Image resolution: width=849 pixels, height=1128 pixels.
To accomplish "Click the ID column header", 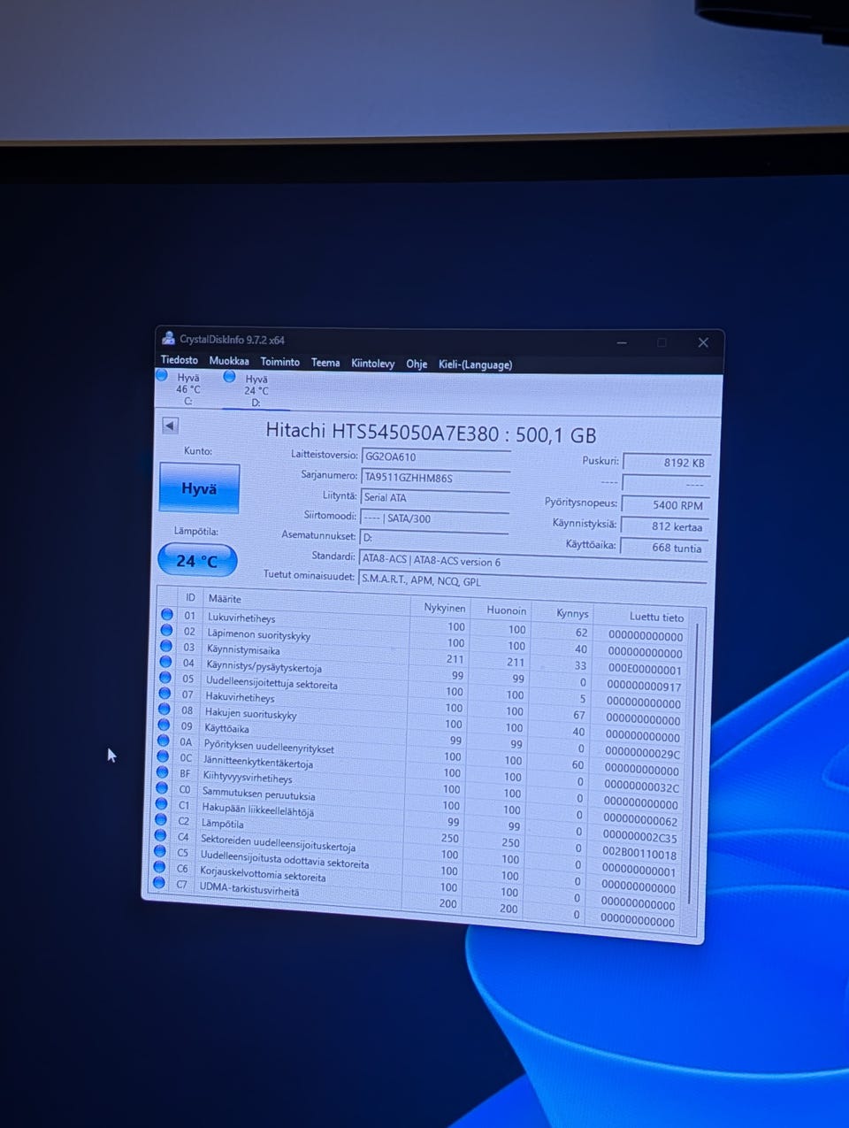I will [190, 597].
